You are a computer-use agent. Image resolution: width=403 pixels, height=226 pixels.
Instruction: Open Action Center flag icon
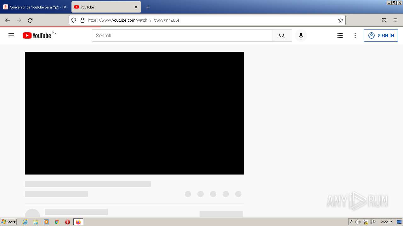[x=373, y=222]
